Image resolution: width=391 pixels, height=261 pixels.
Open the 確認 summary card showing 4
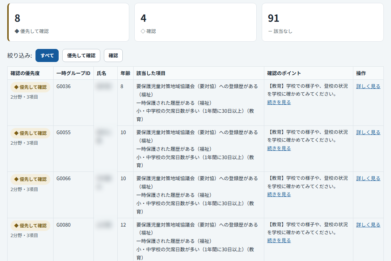click(x=195, y=22)
